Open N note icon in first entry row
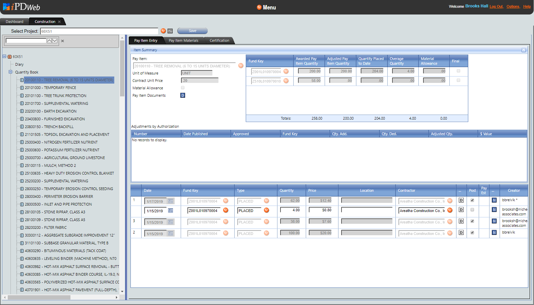 [x=494, y=200]
